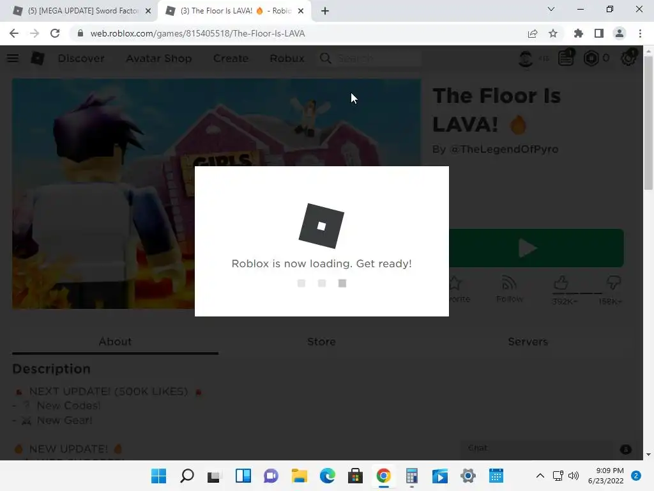Share this page icon

(x=533, y=33)
